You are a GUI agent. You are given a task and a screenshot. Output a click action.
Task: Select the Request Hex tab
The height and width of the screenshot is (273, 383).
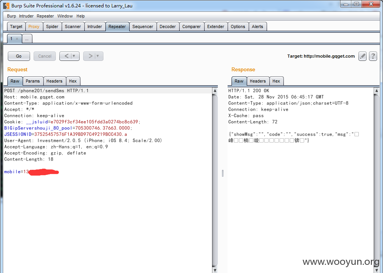click(x=73, y=81)
